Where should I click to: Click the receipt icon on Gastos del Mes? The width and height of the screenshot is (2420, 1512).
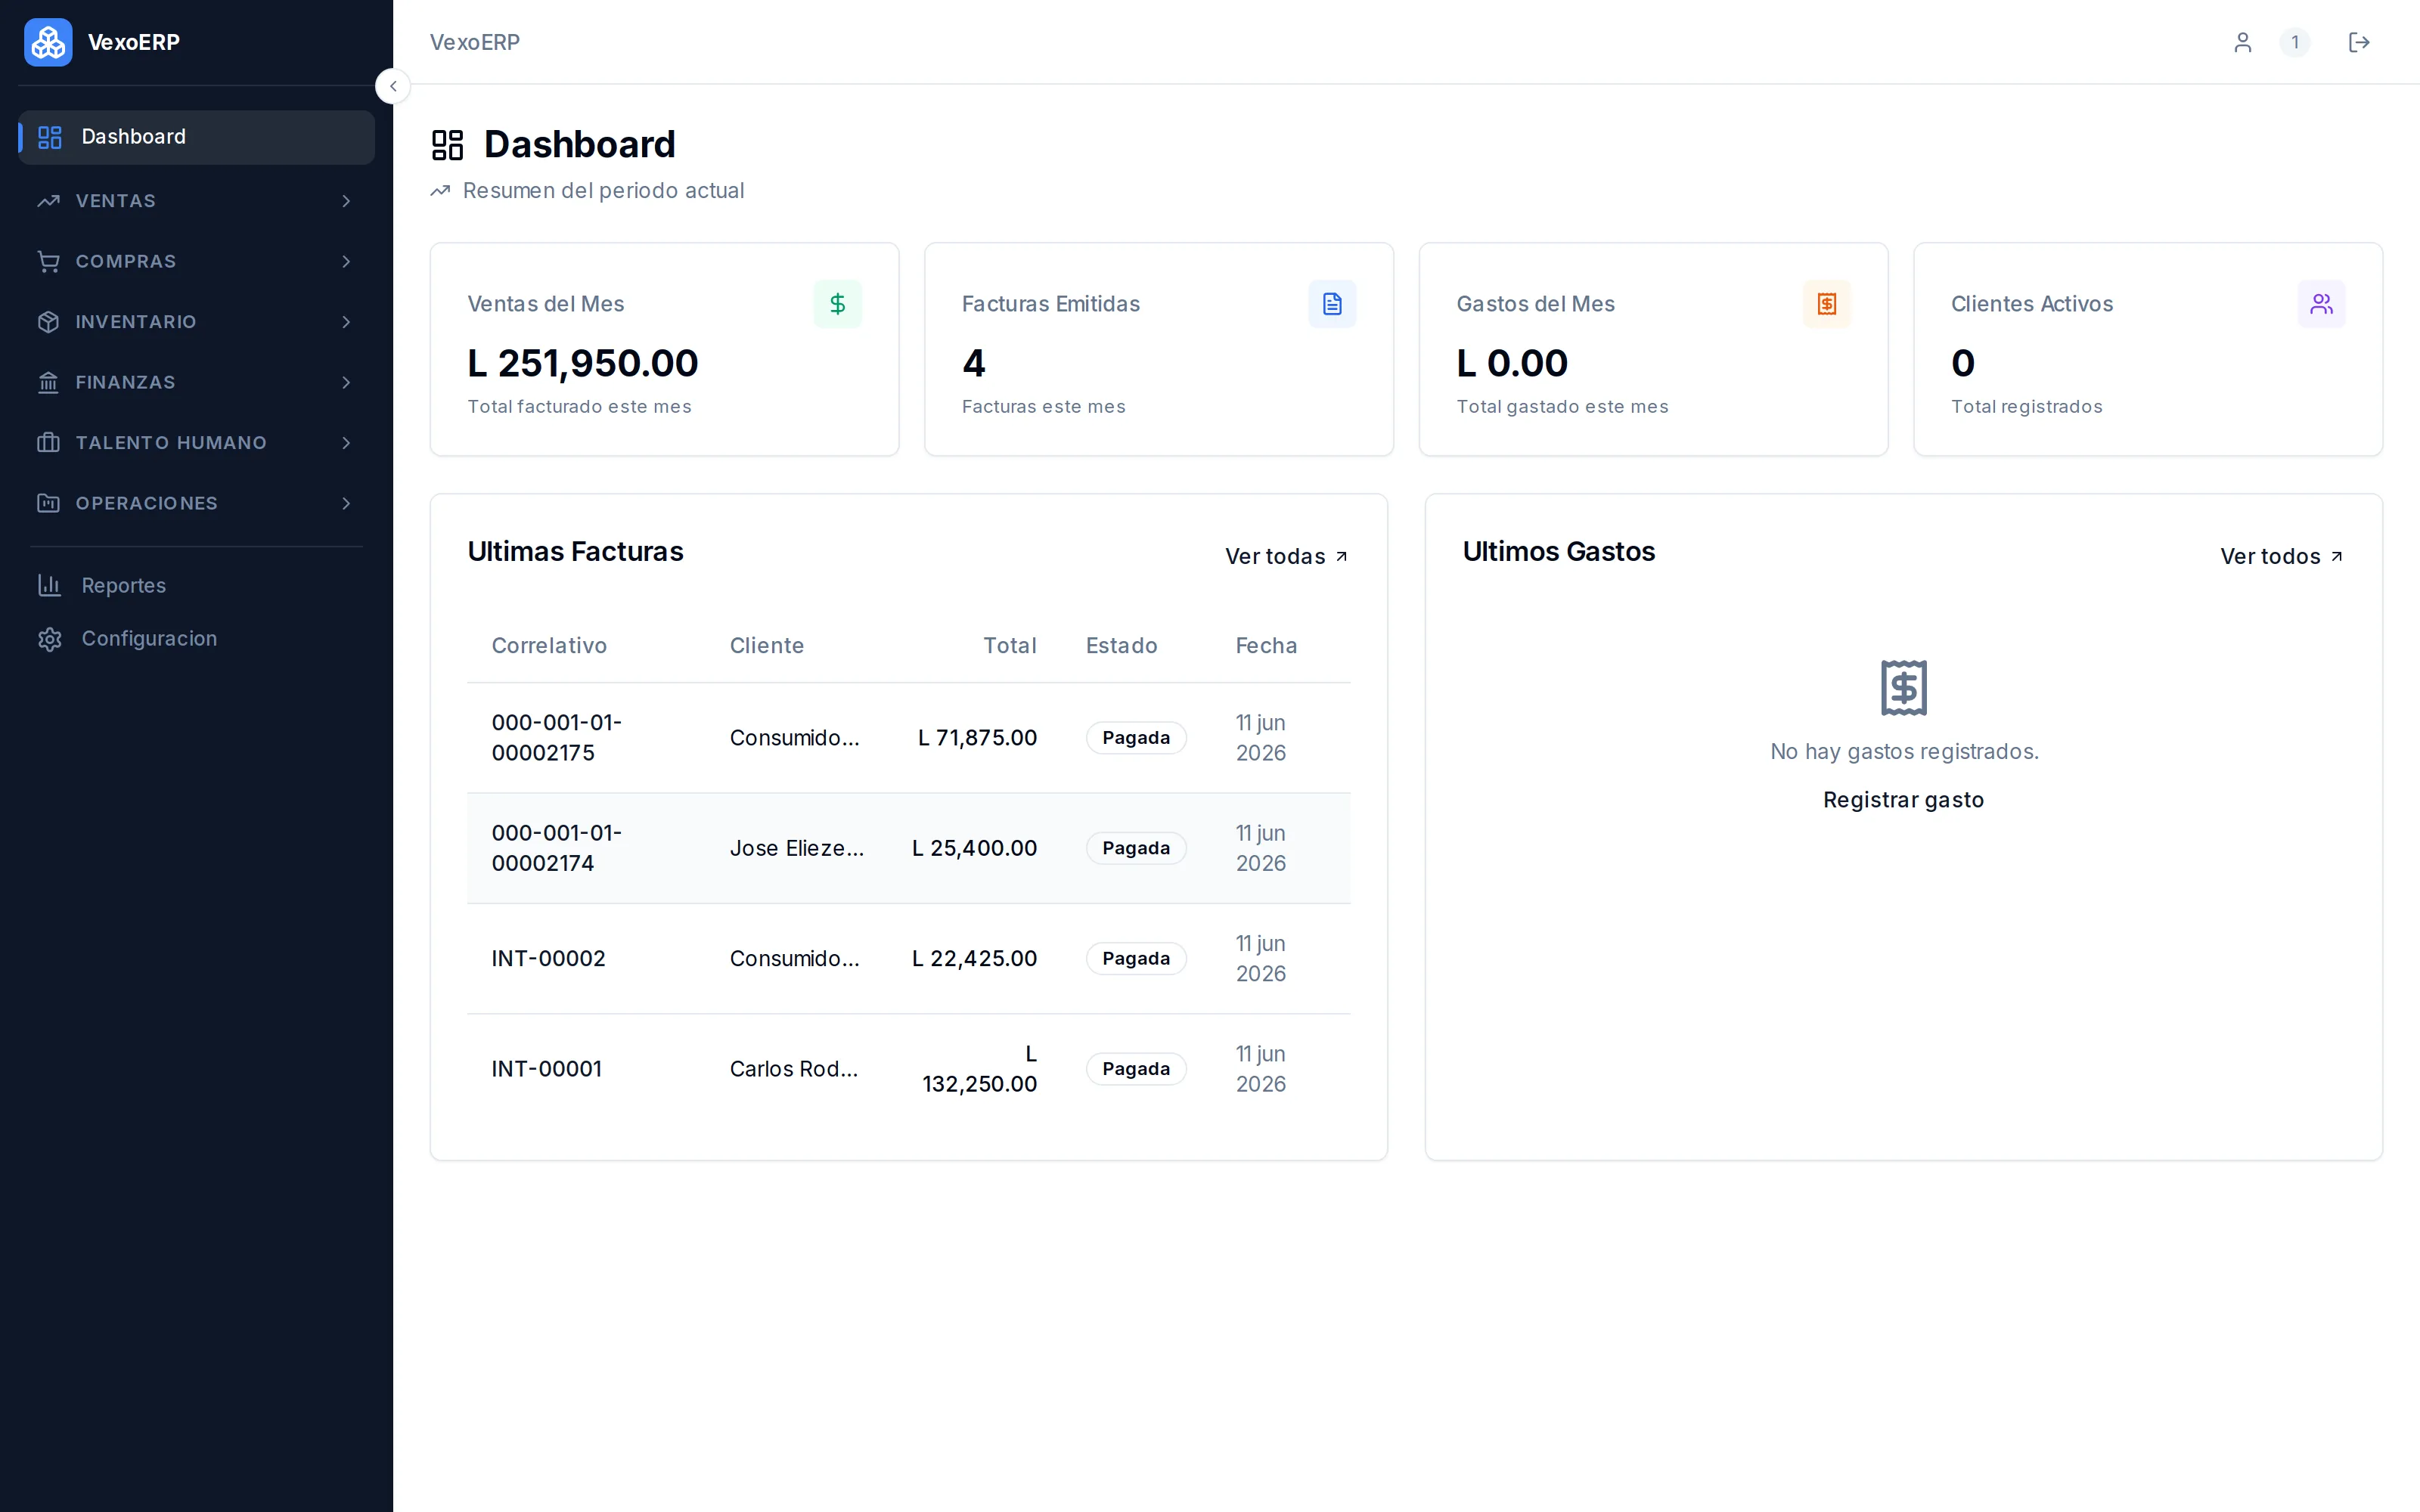coord(1826,304)
